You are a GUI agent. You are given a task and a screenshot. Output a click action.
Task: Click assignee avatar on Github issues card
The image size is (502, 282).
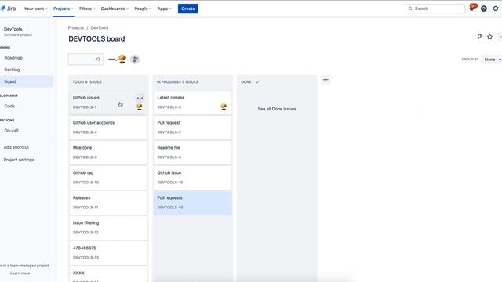pyautogui.click(x=140, y=107)
